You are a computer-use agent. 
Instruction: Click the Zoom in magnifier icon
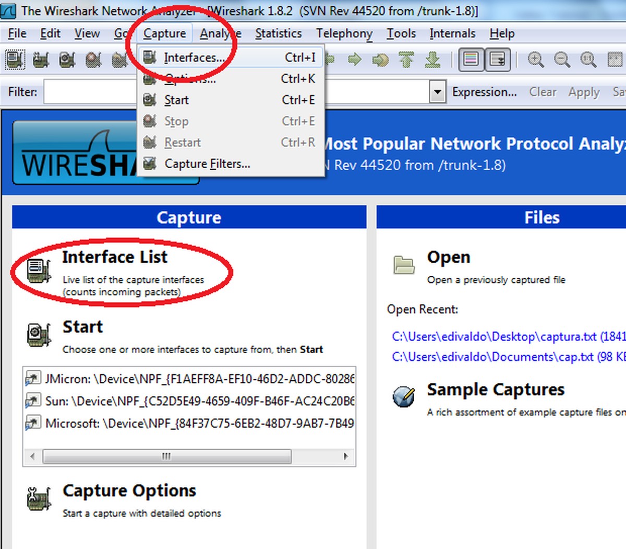click(x=536, y=60)
